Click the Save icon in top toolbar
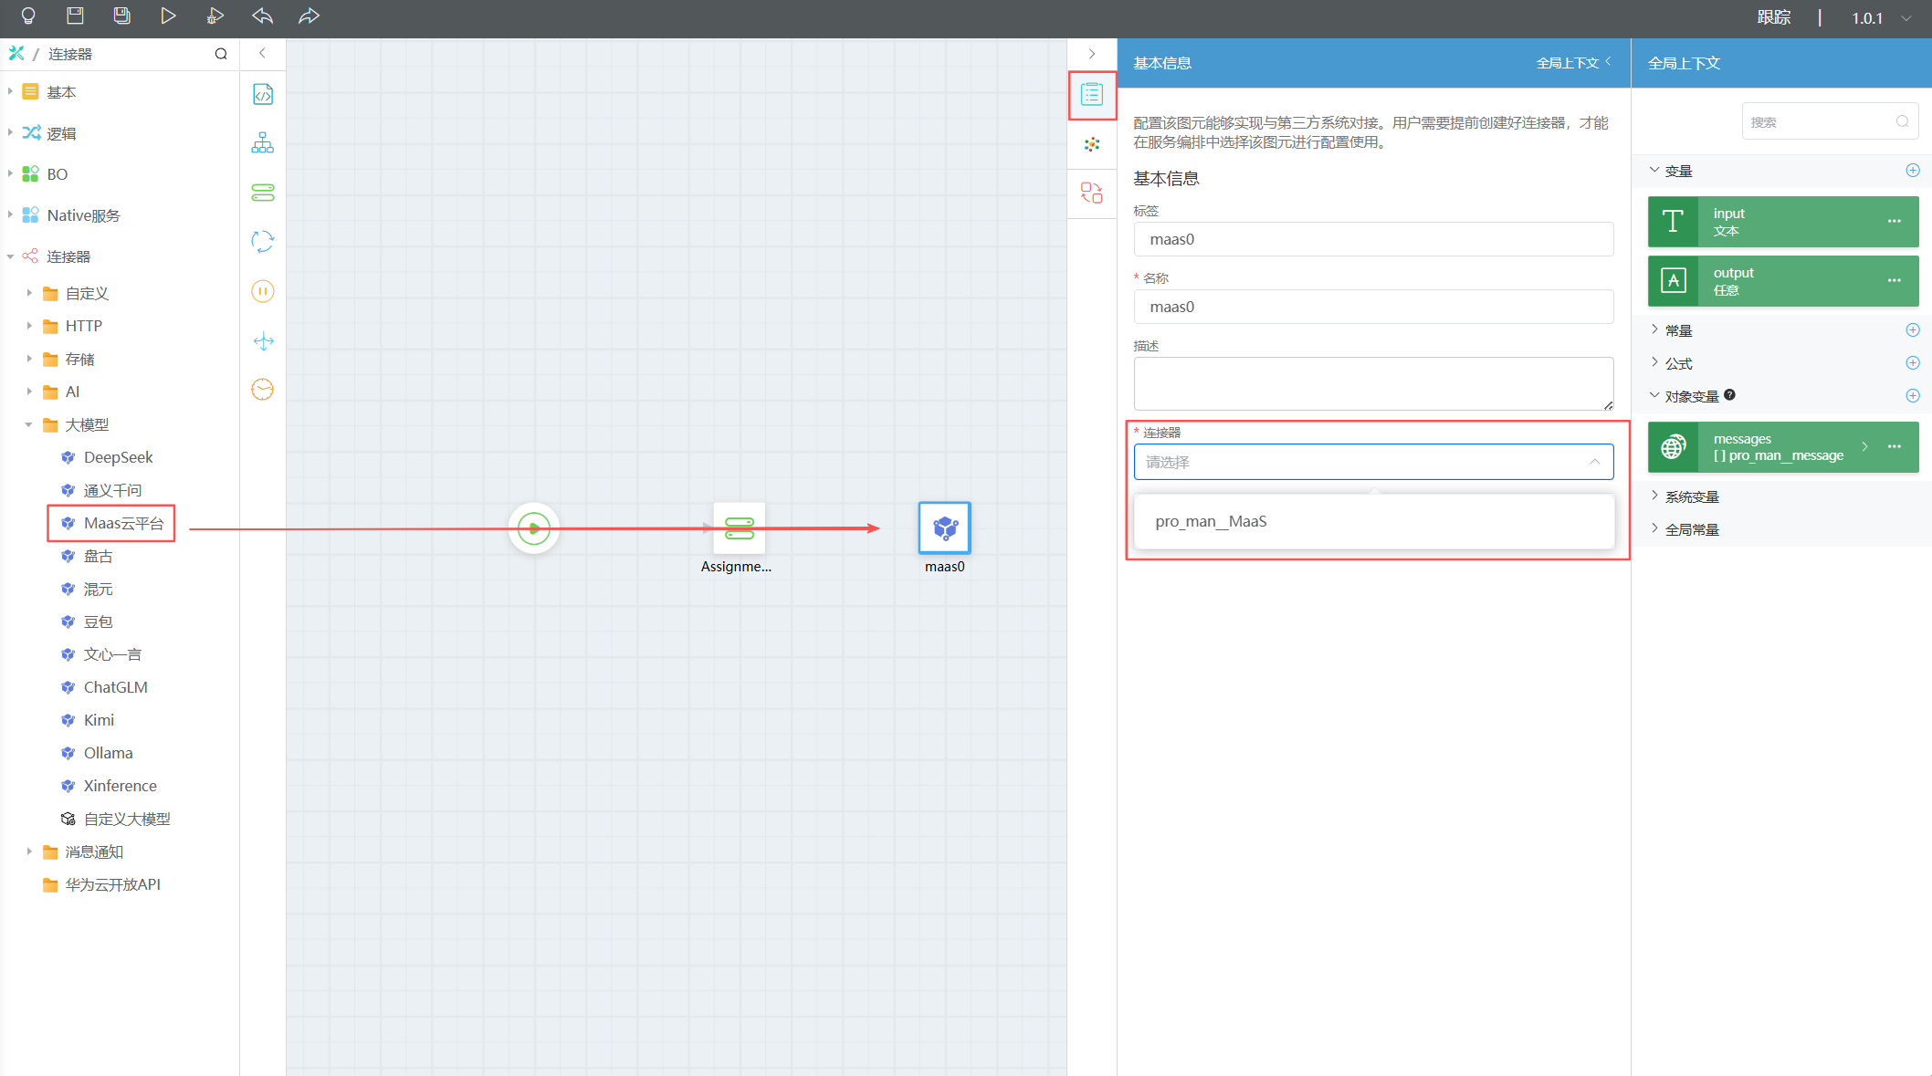Viewport: 1932px width, 1076px height. 75,16
